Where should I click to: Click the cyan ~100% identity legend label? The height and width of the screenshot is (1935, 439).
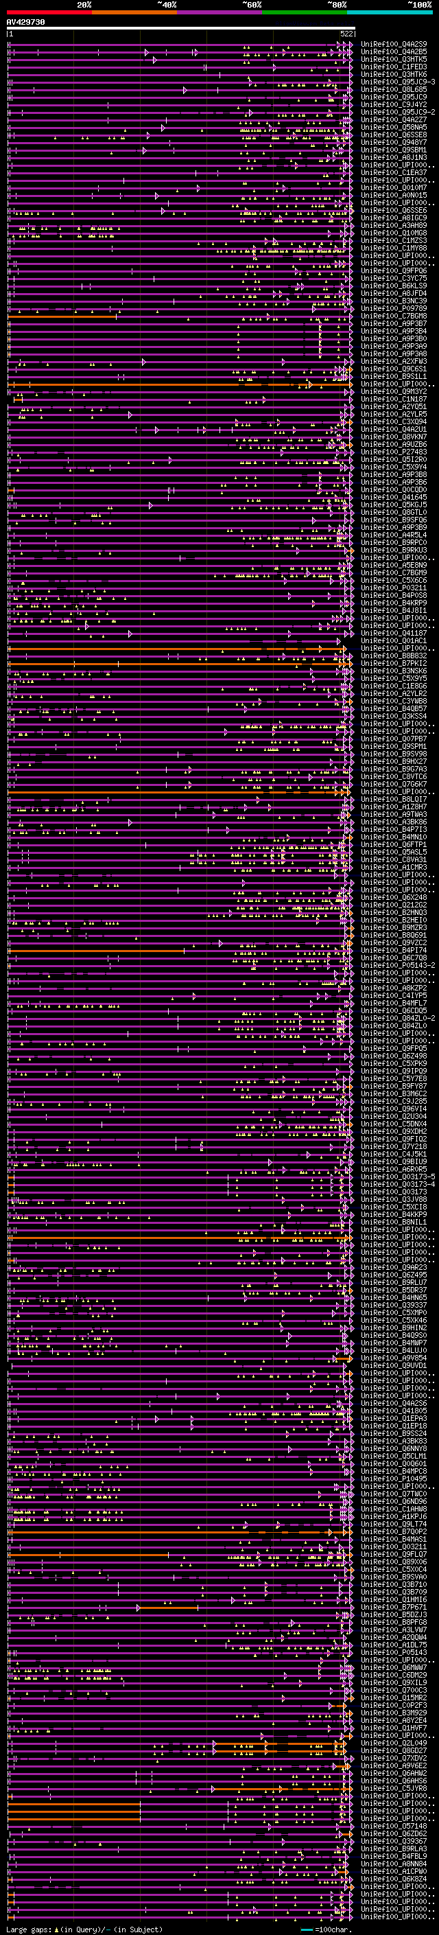[420, 5]
